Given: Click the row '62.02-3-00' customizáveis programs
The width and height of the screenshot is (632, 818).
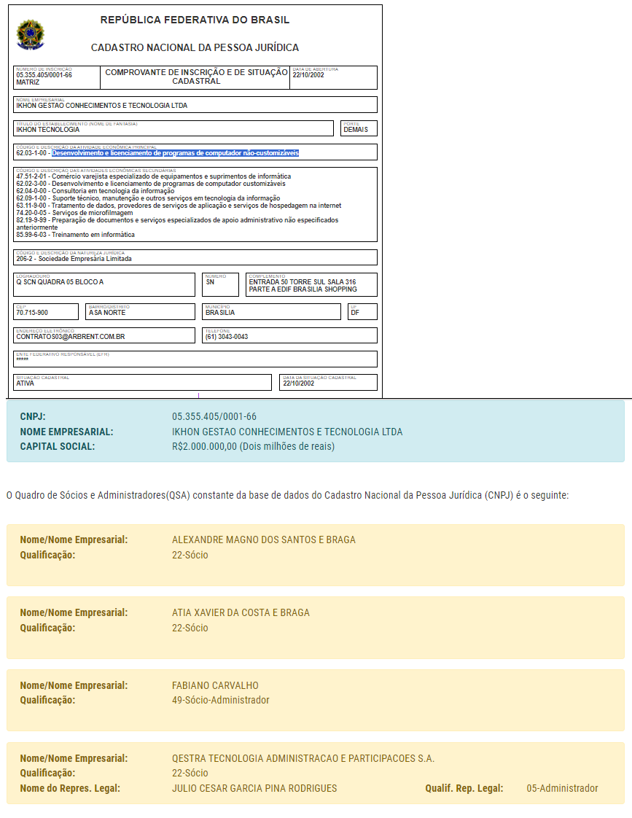Looking at the screenshot, I should [x=151, y=184].
